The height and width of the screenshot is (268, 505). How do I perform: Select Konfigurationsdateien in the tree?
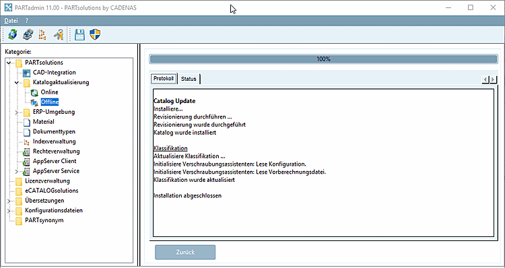(54, 211)
